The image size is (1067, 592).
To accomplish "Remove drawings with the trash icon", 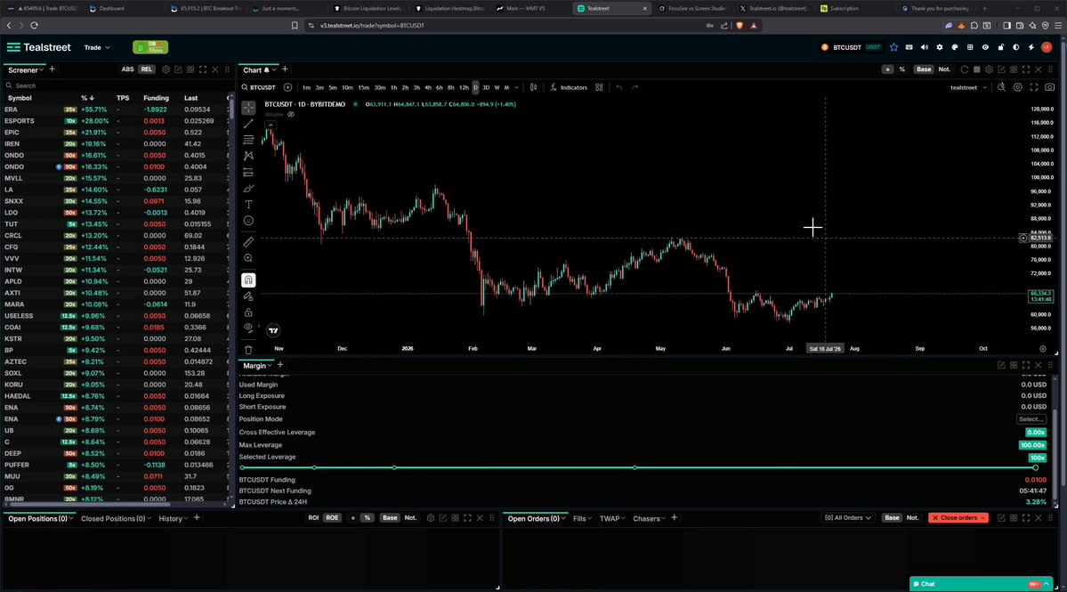I will pos(248,350).
